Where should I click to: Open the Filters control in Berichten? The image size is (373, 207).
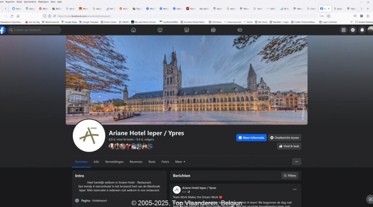[x=290, y=176]
